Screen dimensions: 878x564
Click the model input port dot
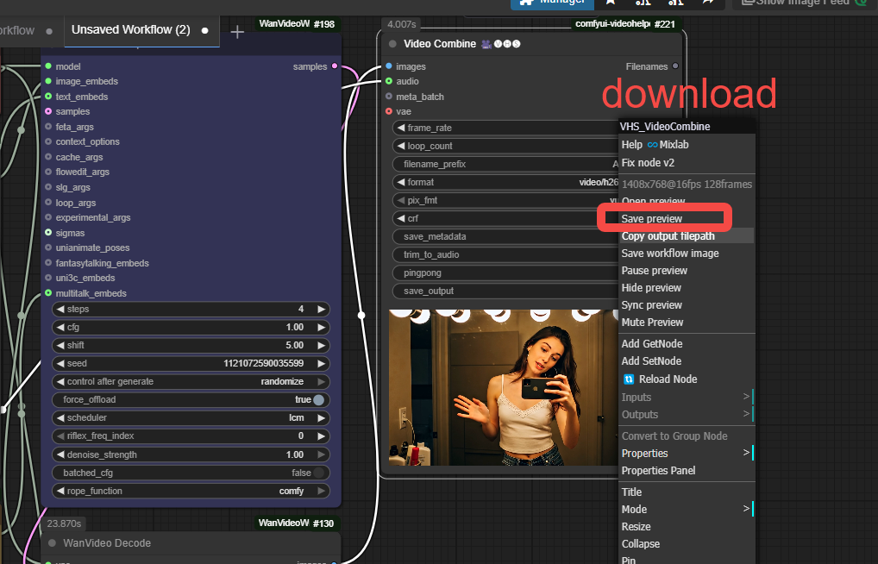click(48, 66)
